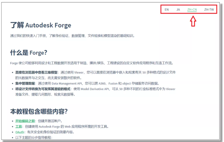Switch language to JA
The height and width of the screenshot is (142, 224).
point(178,10)
